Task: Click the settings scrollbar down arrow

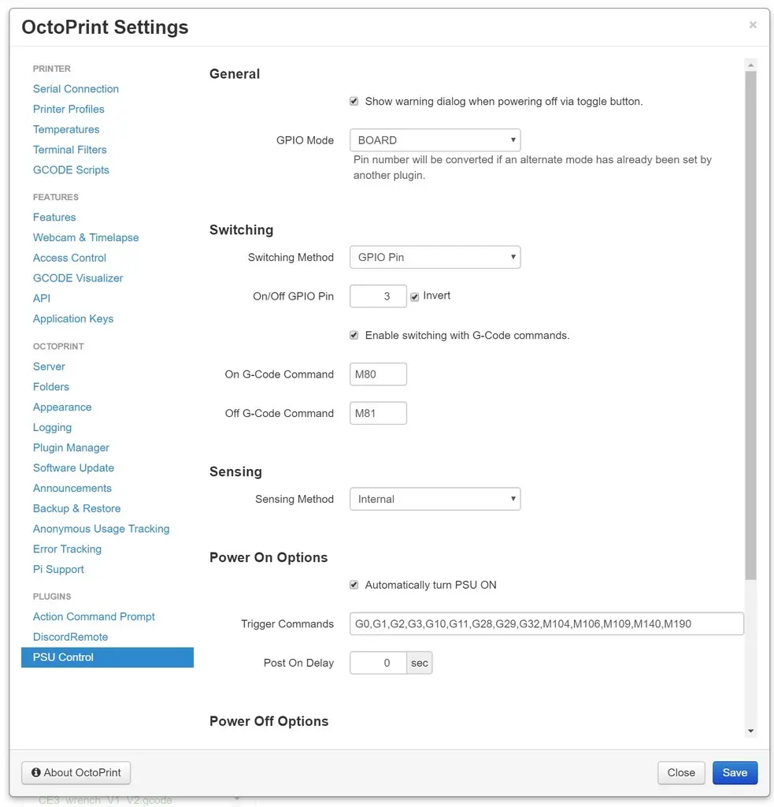Action: pyautogui.click(x=751, y=731)
